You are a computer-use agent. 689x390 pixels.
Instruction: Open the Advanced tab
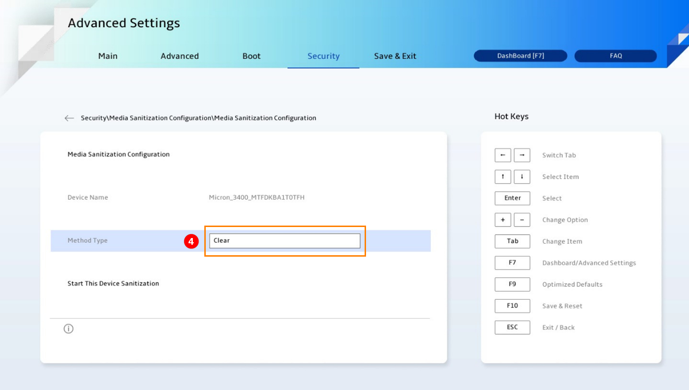(x=179, y=56)
